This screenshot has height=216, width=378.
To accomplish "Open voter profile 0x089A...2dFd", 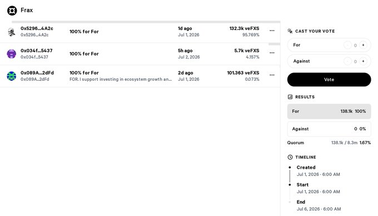I will (x=37, y=73).
